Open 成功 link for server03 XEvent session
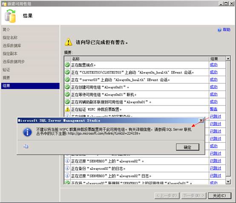This screenshot has width=236, height=203. tap(214, 80)
